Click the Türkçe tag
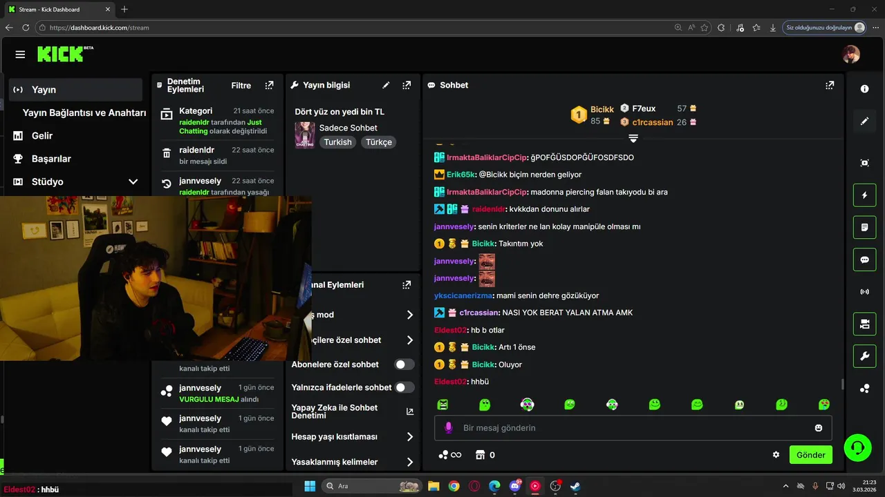This screenshot has width=885, height=497. coord(379,142)
